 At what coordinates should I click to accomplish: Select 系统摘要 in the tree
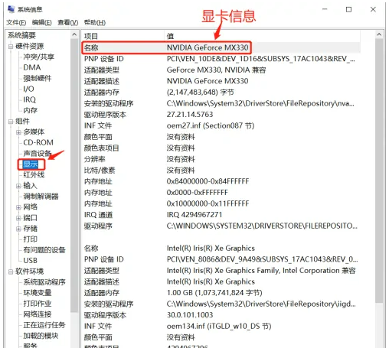click(x=21, y=35)
